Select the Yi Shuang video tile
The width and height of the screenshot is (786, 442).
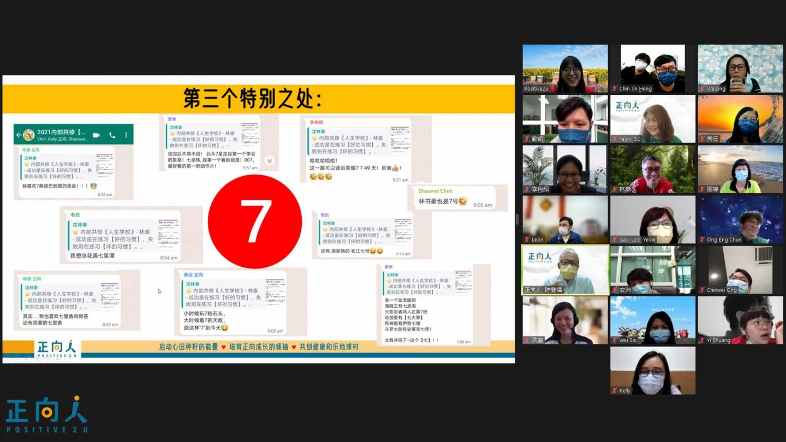[740, 320]
